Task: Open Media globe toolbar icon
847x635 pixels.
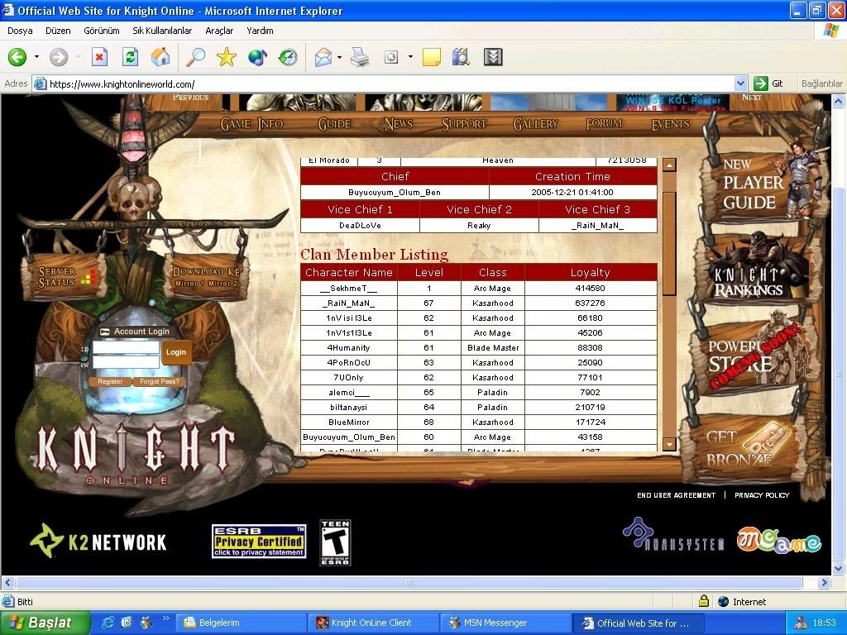Action: (x=257, y=57)
